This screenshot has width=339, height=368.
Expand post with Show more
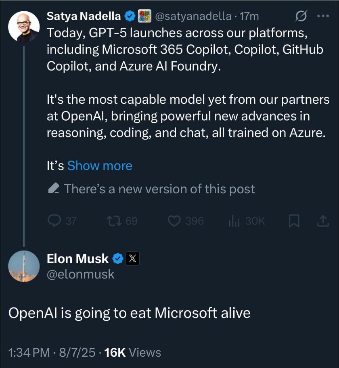(100, 166)
